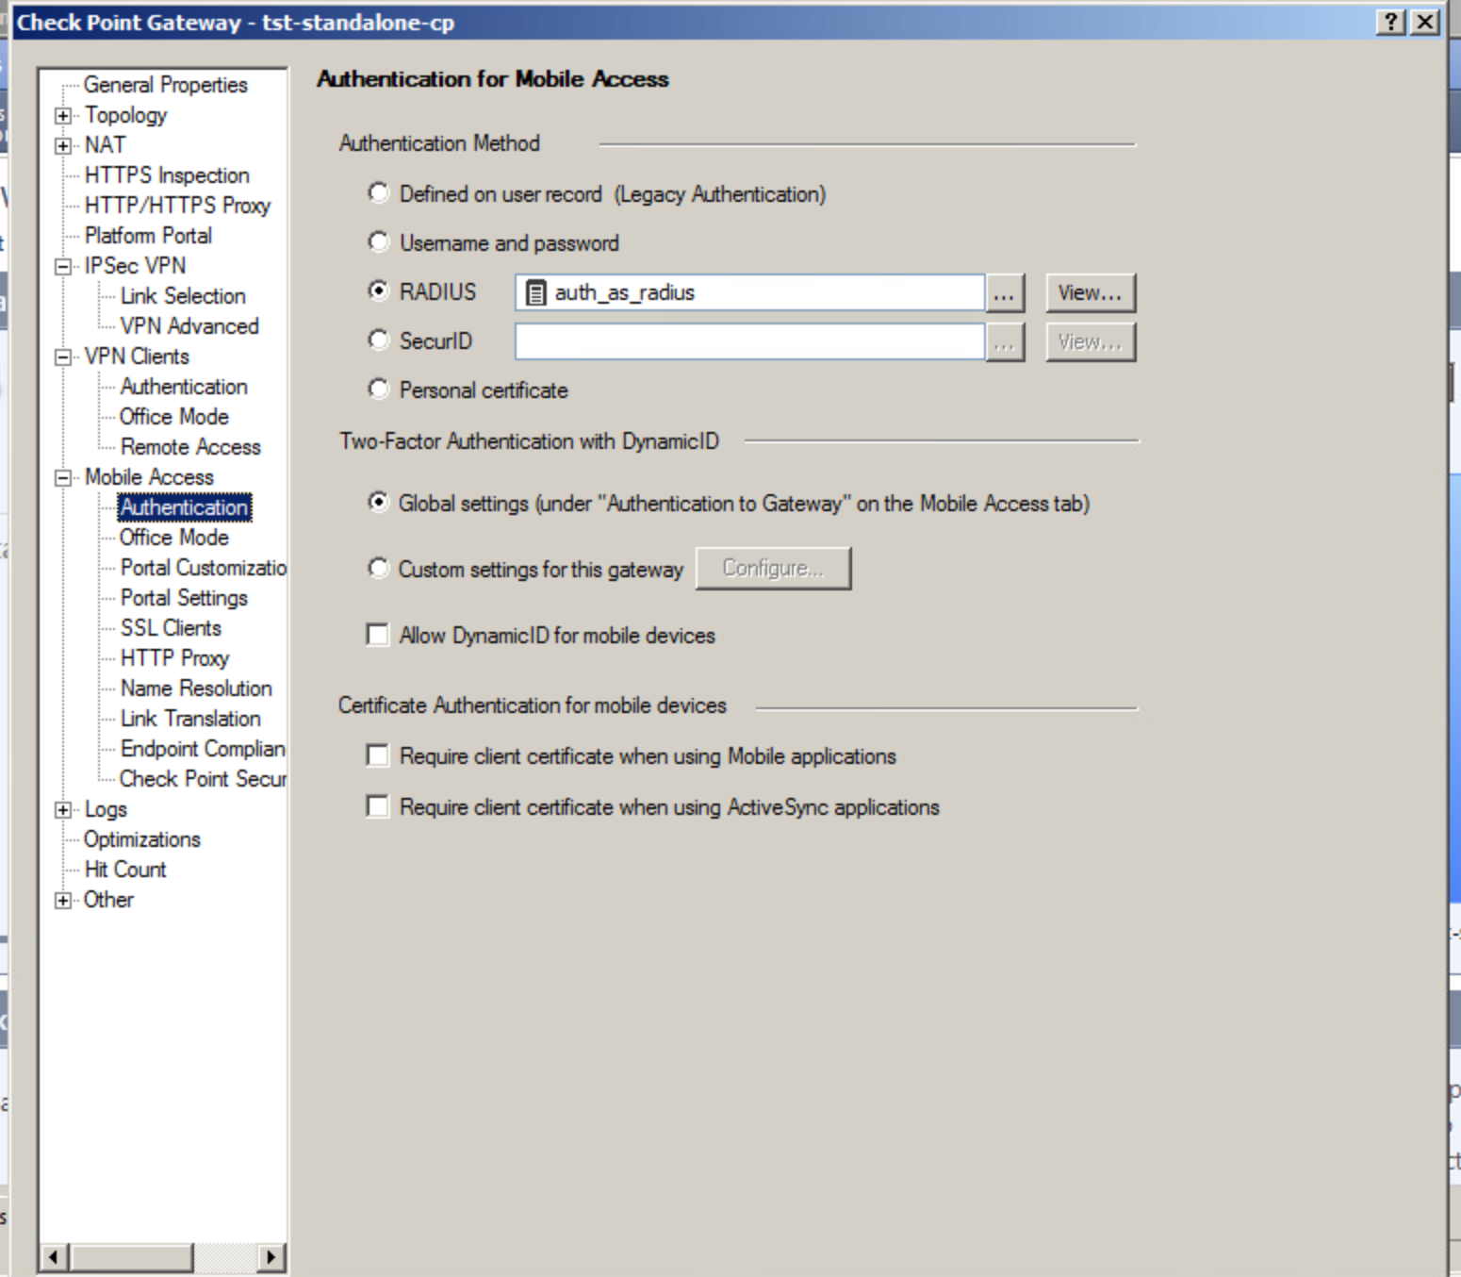Click tree scrollbar left arrow
Image resolution: width=1461 pixels, height=1277 pixels.
pos(54,1256)
